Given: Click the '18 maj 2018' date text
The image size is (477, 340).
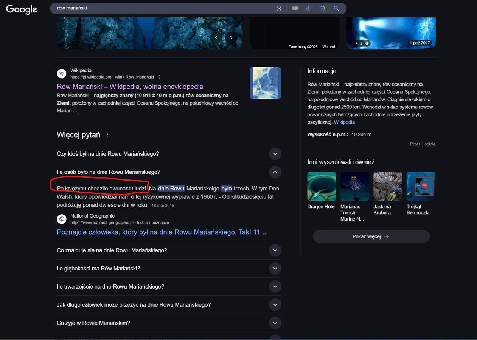Looking at the screenshot, I should [163, 206].
